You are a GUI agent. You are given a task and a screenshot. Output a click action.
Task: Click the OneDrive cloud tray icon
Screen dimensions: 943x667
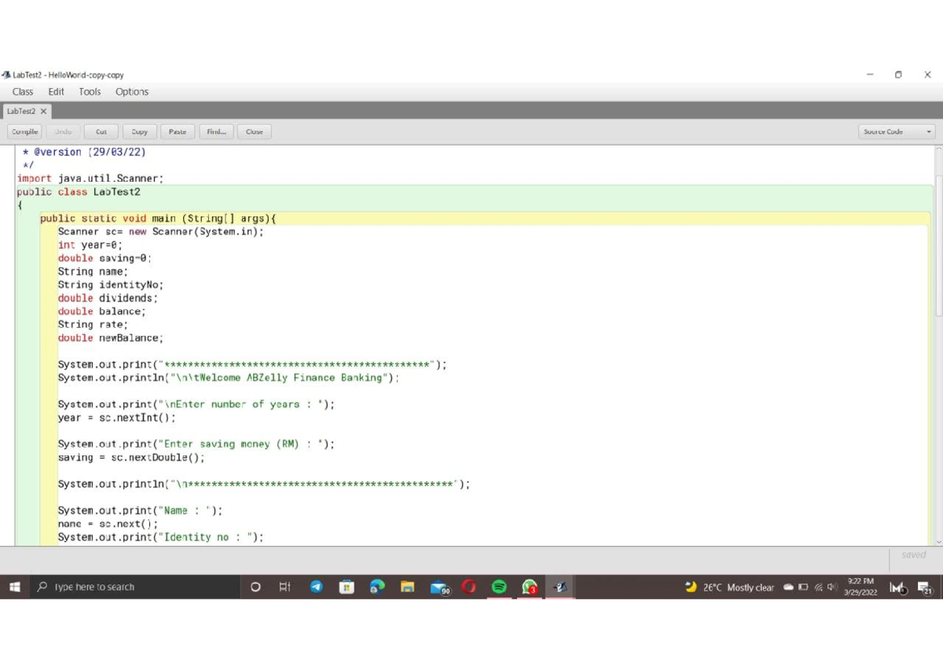coord(788,588)
